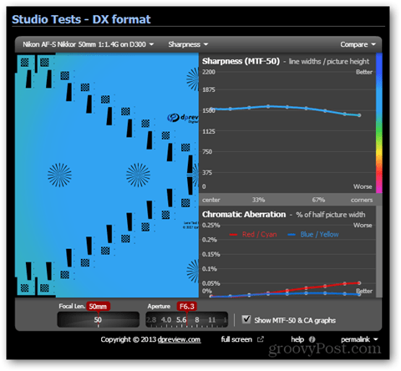Click the dpreview.com copyright link
Viewport: 401px width, 371px height.
(x=179, y=339)
